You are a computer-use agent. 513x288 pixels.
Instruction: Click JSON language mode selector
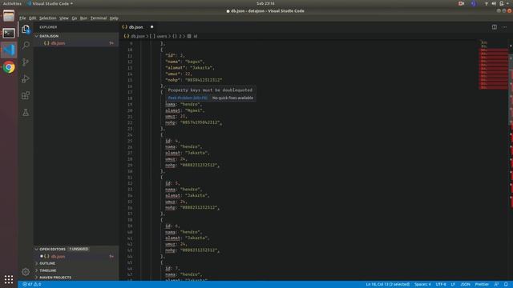[x=465, y=285]
